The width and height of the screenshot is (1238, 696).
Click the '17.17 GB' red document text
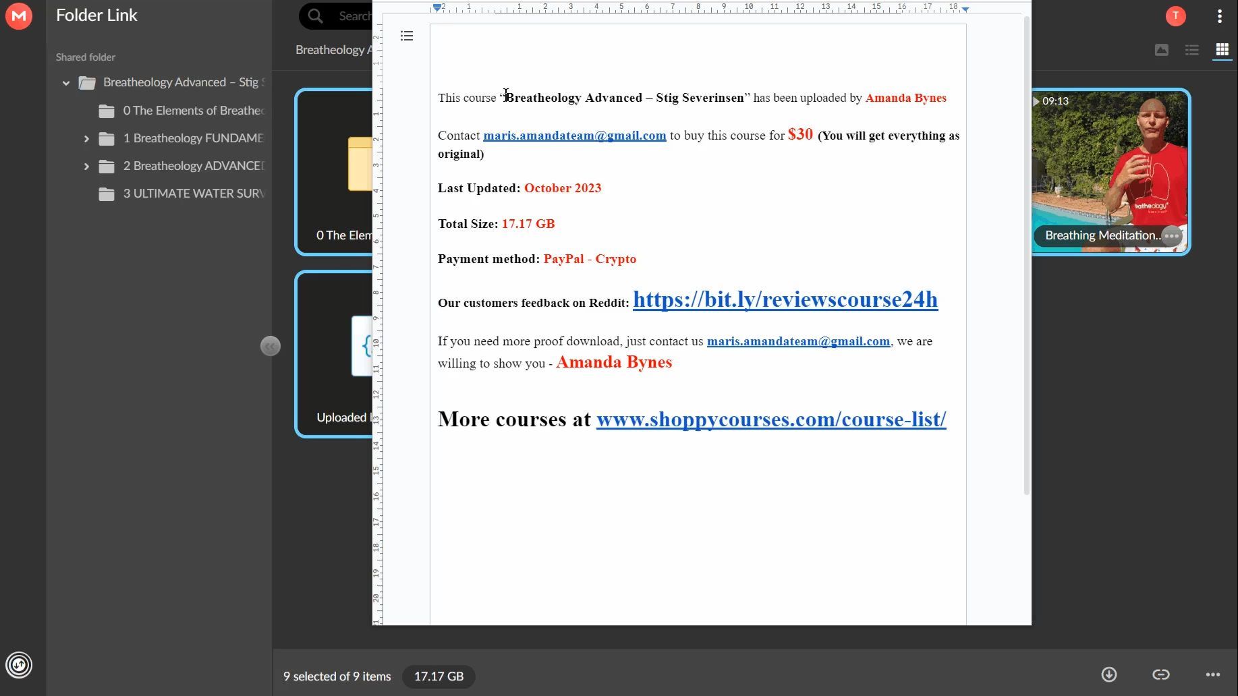(528, 224)
